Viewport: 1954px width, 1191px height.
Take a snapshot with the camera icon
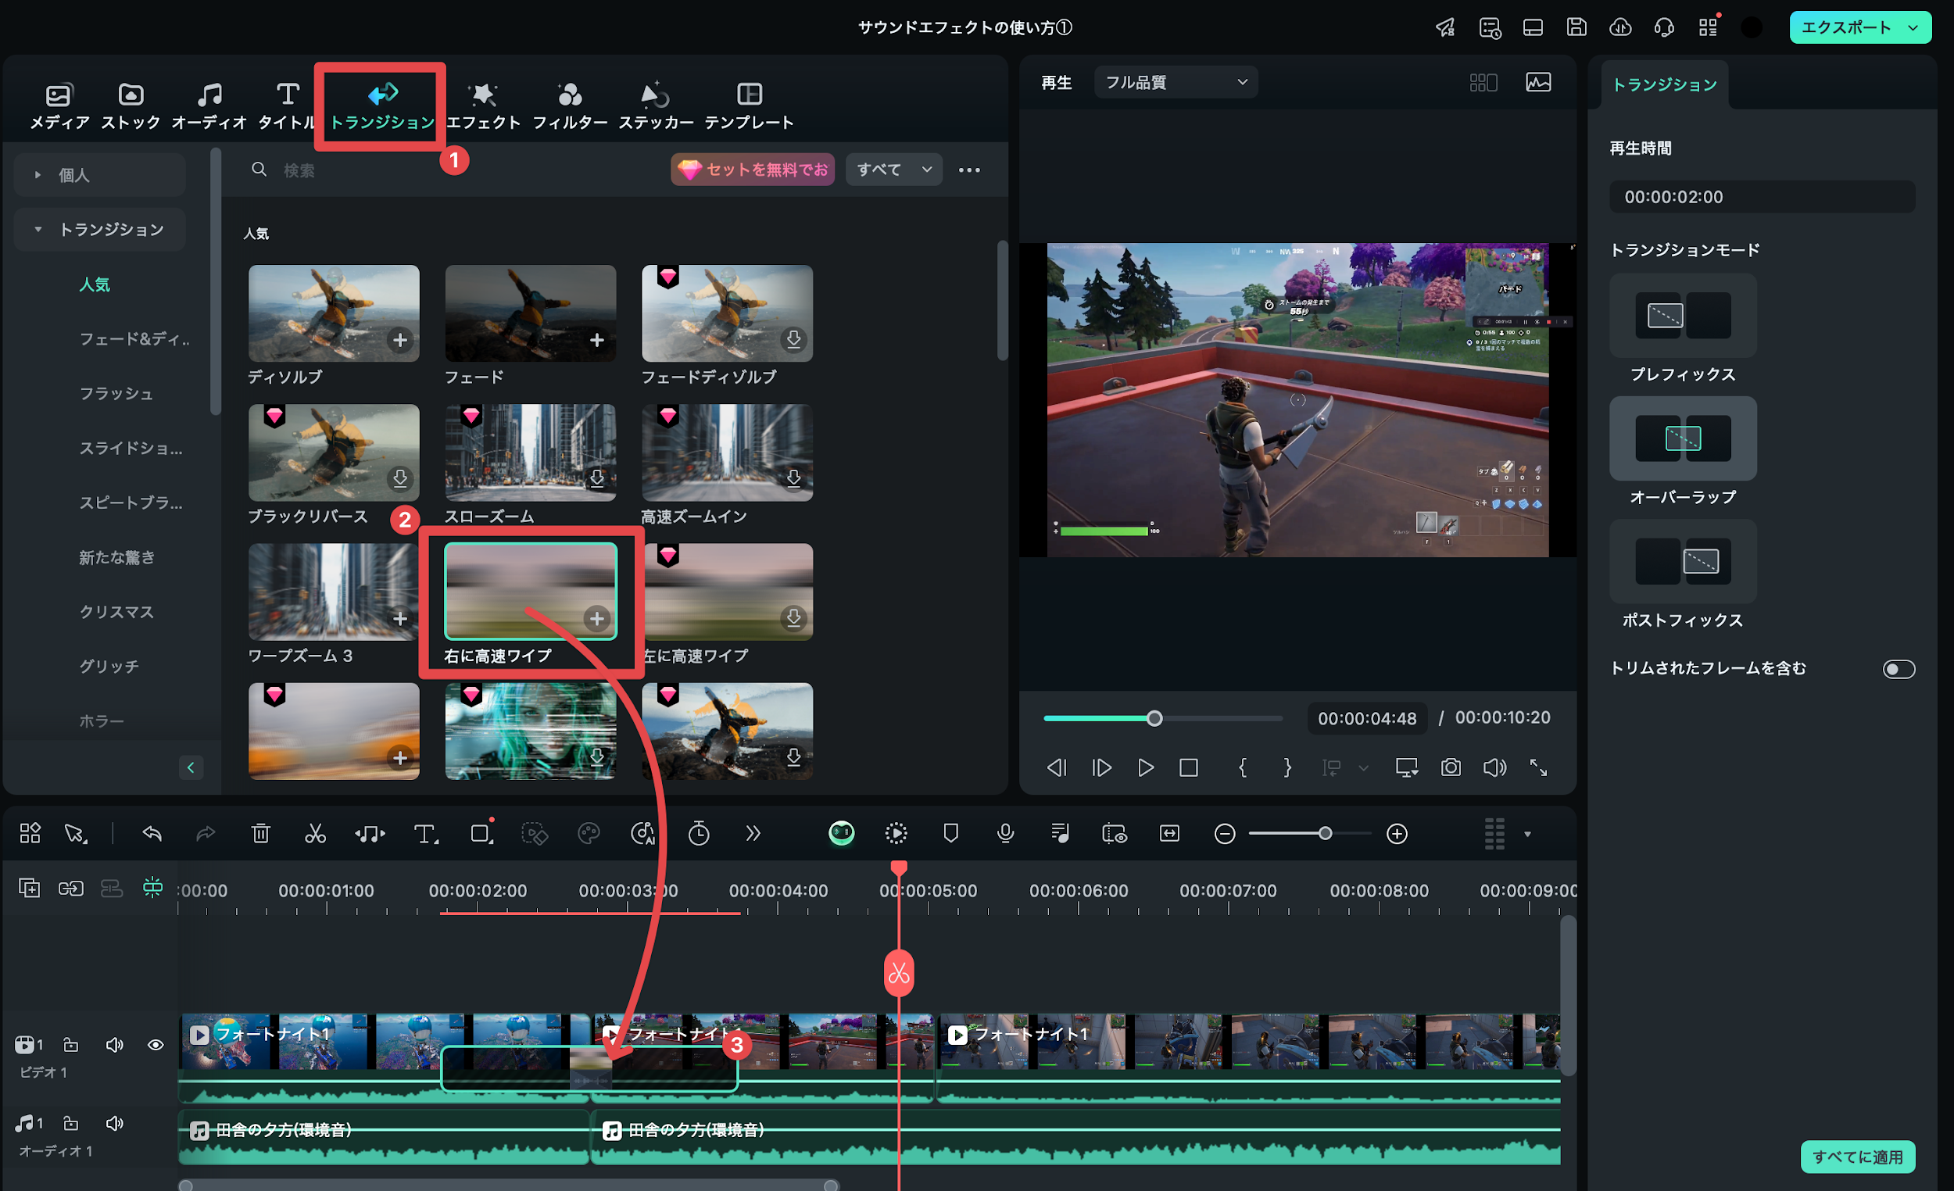[1451, 767]
